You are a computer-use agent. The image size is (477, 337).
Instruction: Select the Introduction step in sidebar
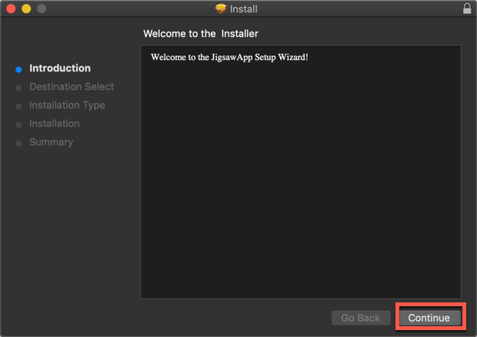pos(59,68)
